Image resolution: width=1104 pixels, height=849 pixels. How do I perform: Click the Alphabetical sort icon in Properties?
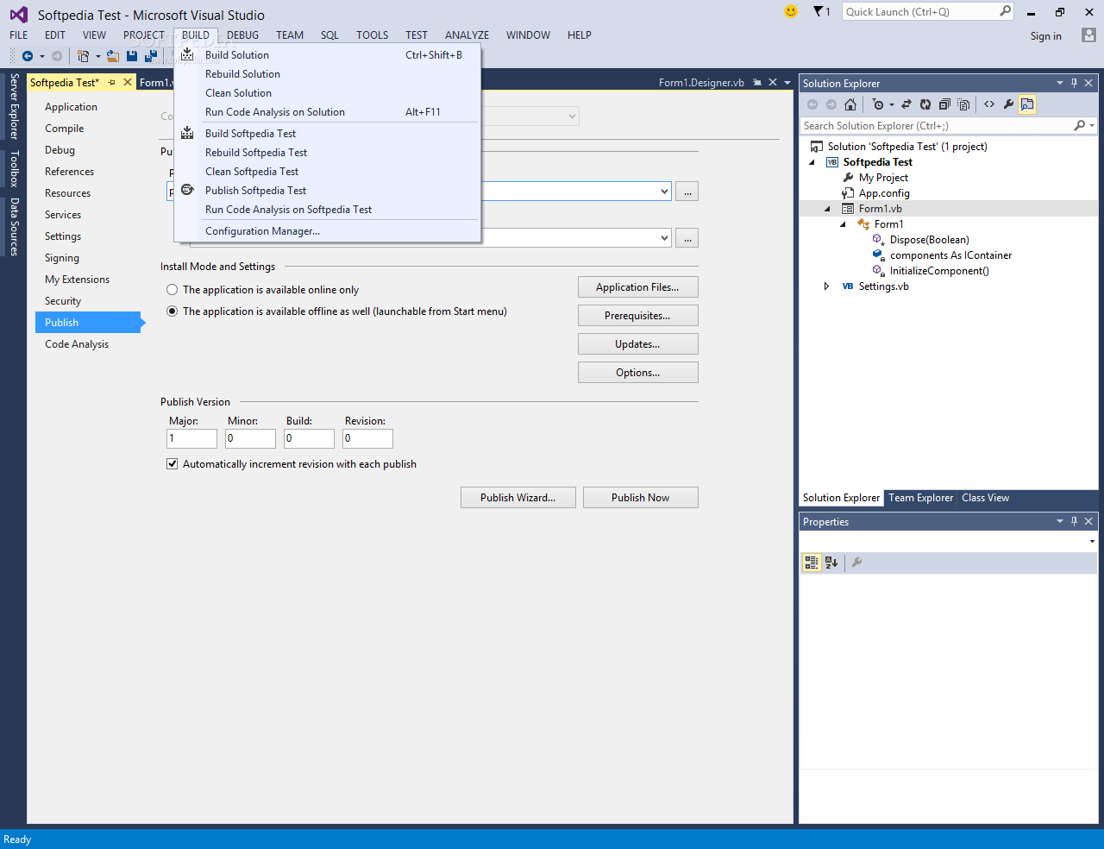click(831, 563)
